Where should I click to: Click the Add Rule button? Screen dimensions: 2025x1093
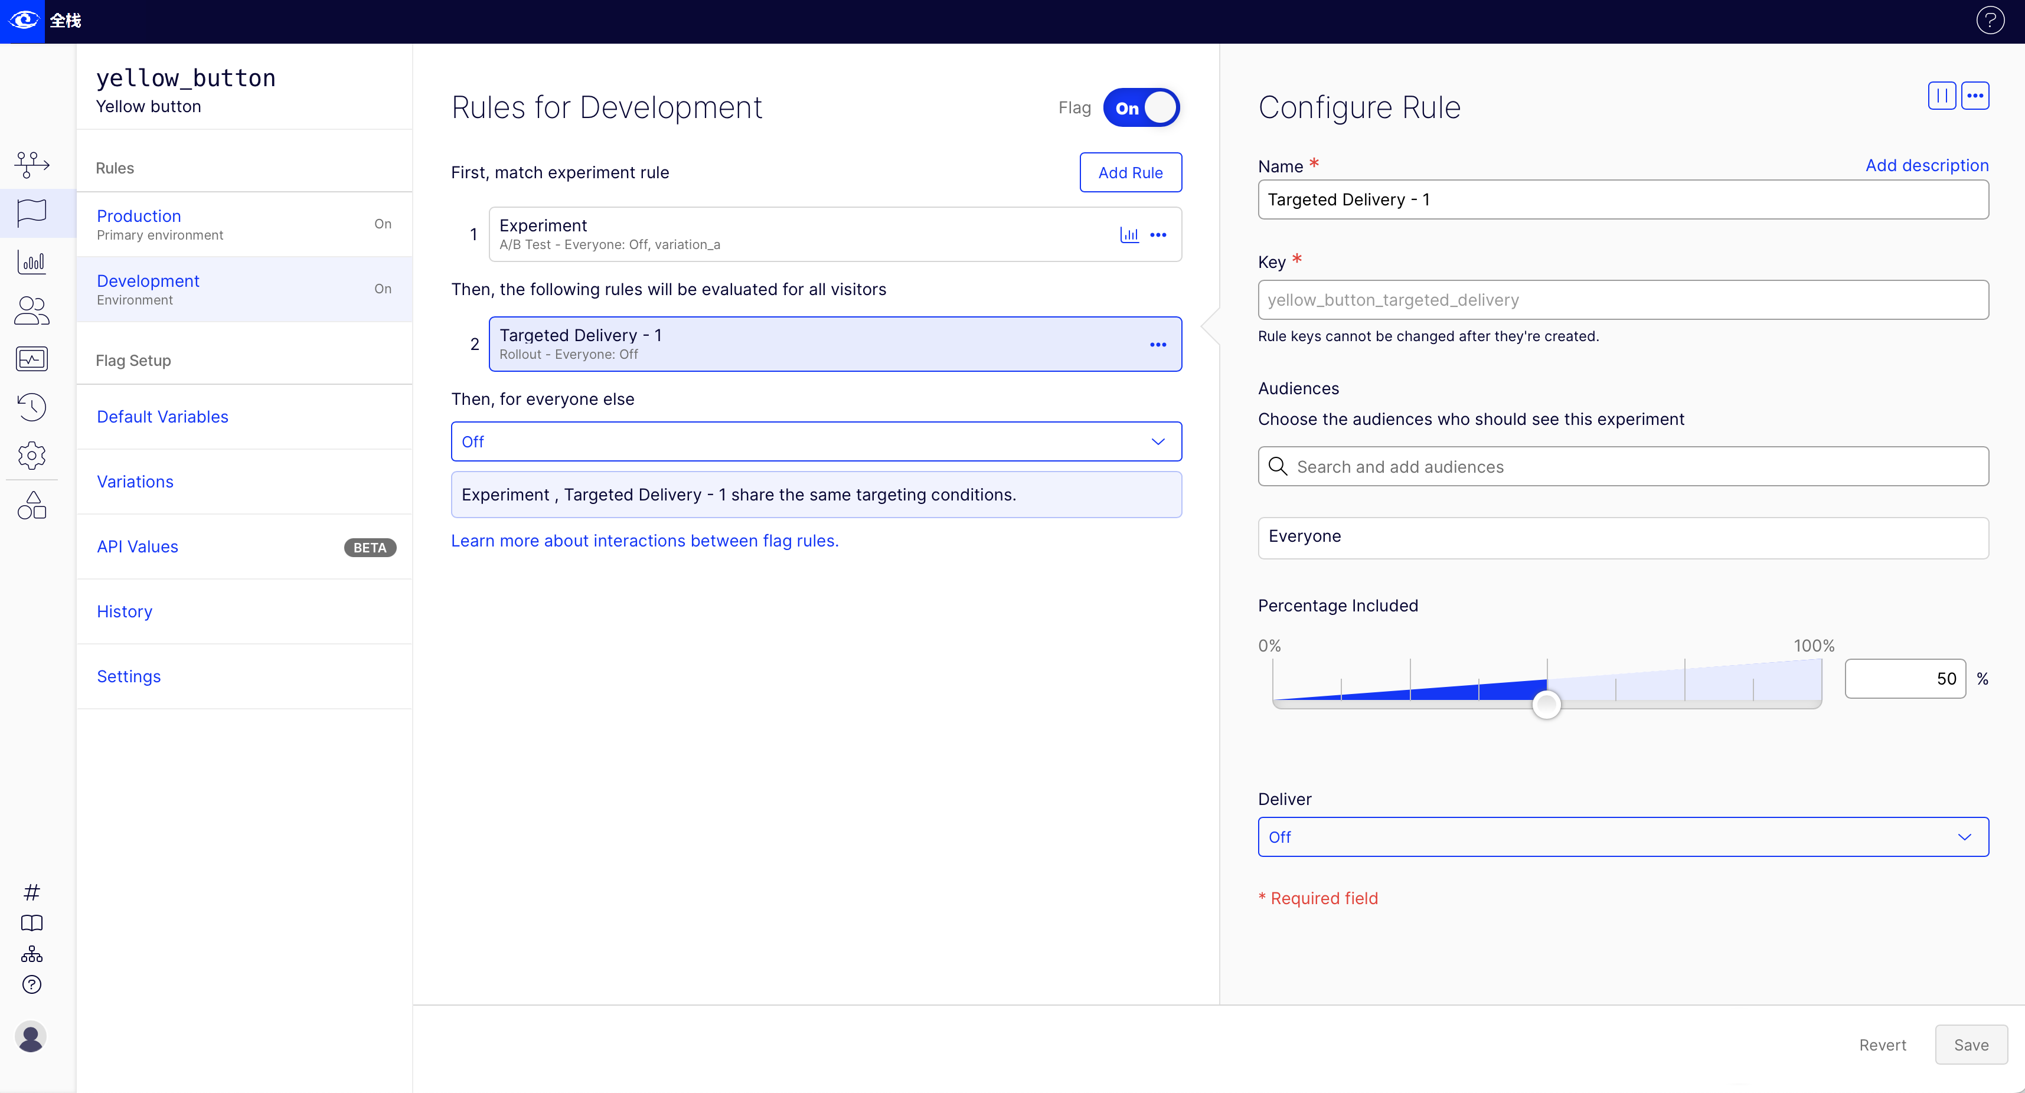click(1129, 173)
